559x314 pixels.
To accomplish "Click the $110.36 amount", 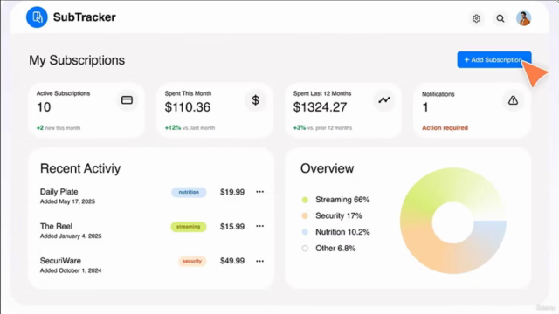I will pyautogui.click(x=188, y=107).
